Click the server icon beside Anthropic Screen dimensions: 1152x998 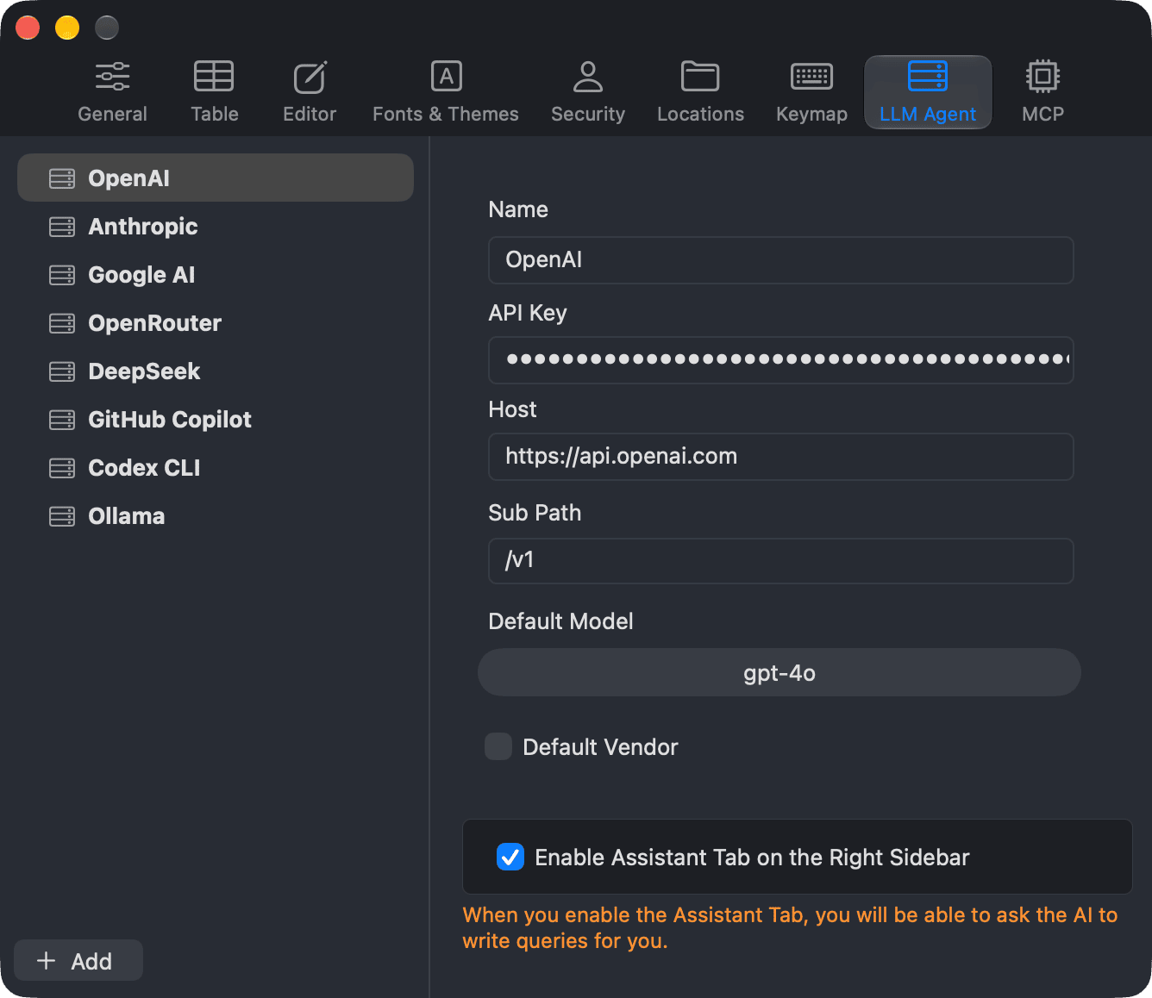coord(62,227)
